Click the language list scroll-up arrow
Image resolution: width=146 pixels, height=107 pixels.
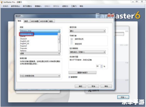59,34
